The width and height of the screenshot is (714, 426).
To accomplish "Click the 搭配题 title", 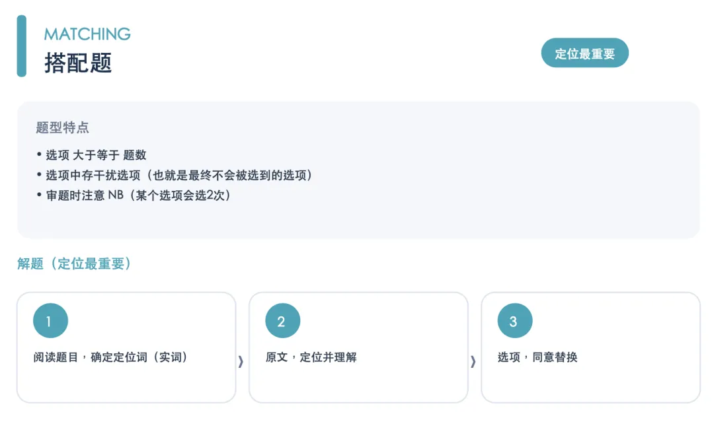I will [78, 62].
